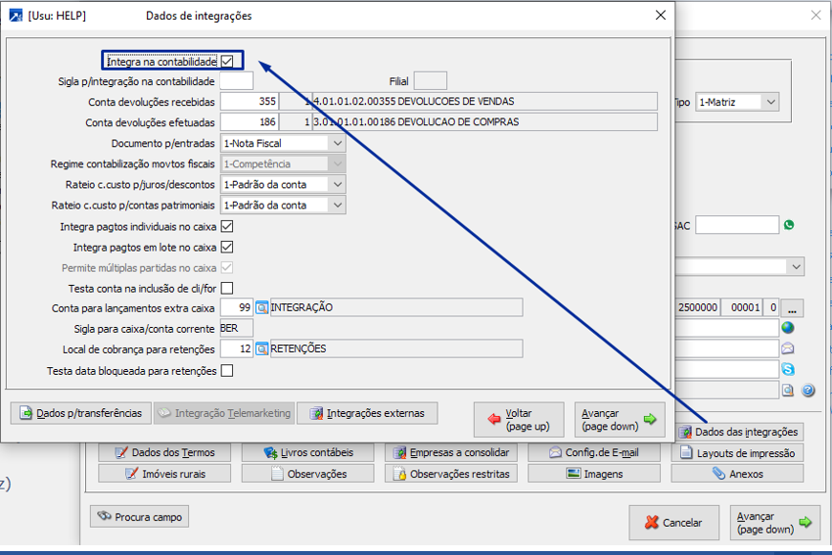The image size is (832, 555).
Task: Click Avançar (page down) in background window
Action: (775, 523)
